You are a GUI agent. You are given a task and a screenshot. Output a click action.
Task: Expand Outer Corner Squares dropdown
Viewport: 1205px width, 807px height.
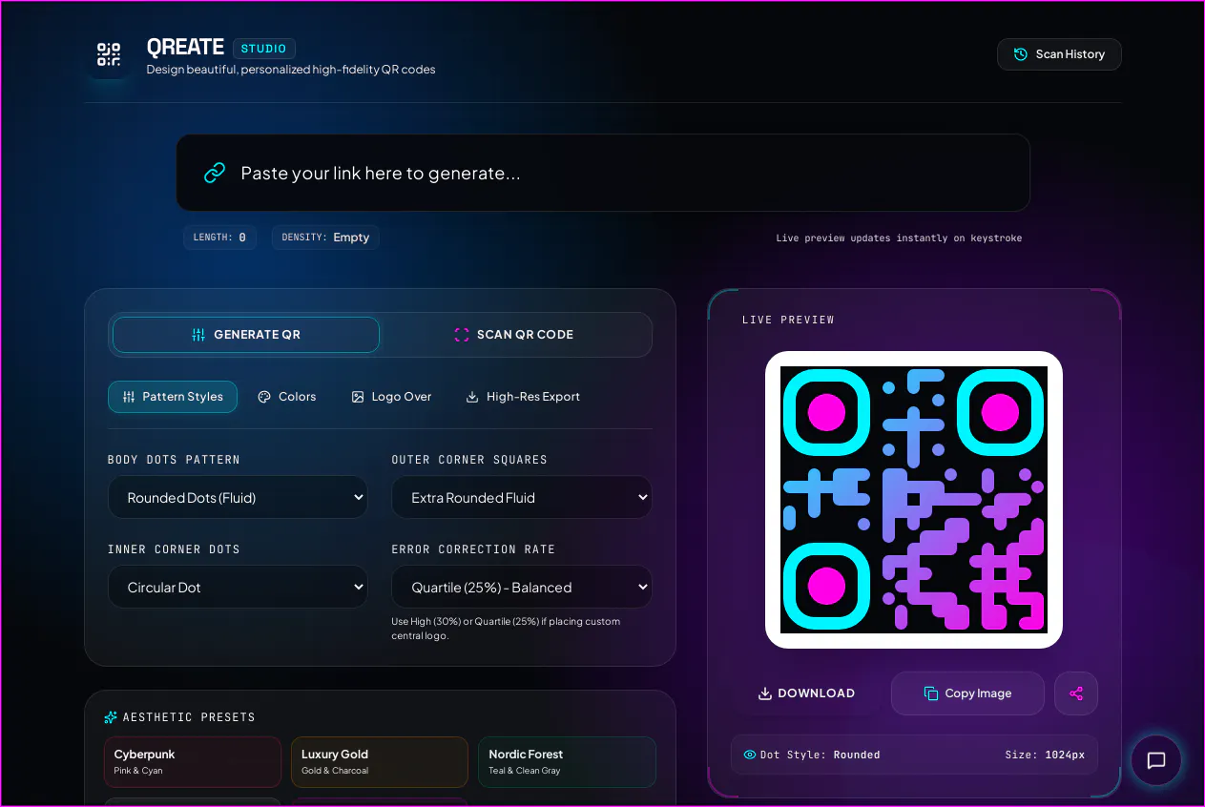click(x=522, y=497)
